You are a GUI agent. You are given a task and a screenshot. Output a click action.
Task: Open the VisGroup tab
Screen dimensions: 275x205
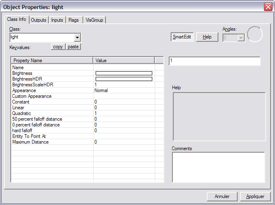click(95, 20)
